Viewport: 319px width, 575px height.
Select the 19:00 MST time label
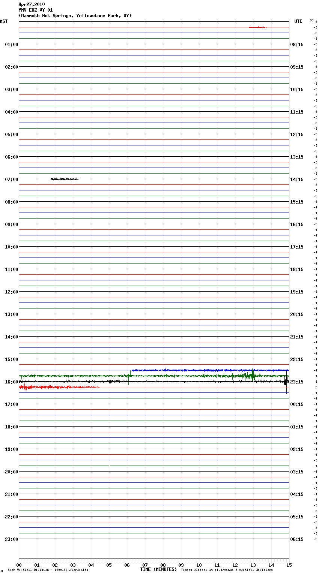click(x=12, y=449)
